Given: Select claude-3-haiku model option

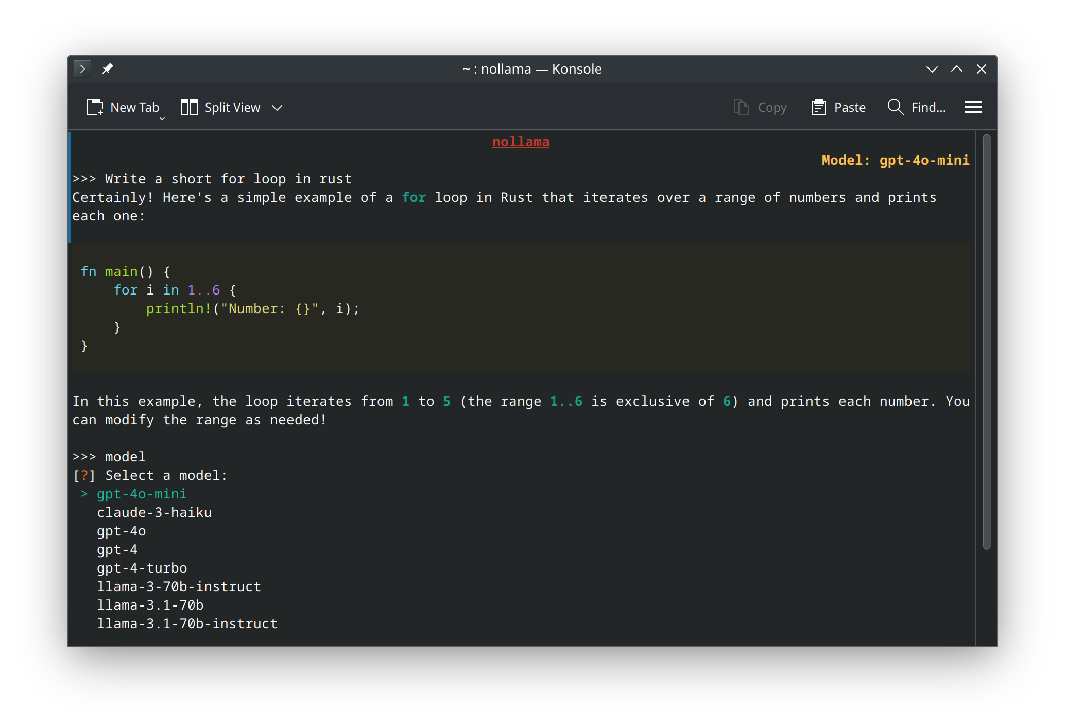Looking at the screenshot, I should (x=154, y=512).
